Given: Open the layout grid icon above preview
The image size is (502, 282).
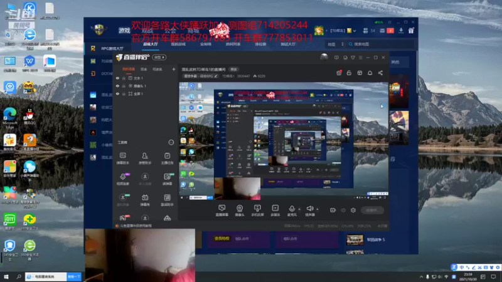Looking at the screenshot, I should [x=360, y=73].
